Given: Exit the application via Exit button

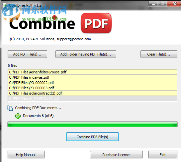Looking at the screenshot, I should coord(163,155).
